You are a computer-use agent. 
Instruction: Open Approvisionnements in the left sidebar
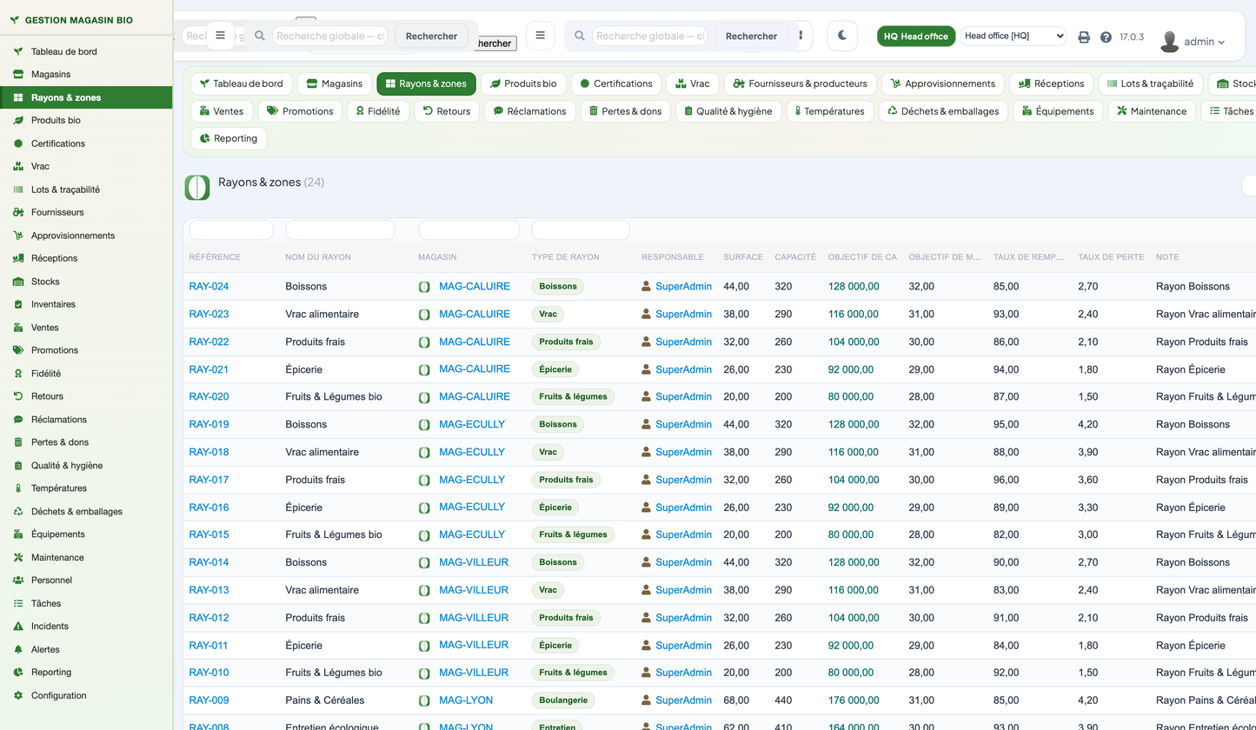pos(86,236)
